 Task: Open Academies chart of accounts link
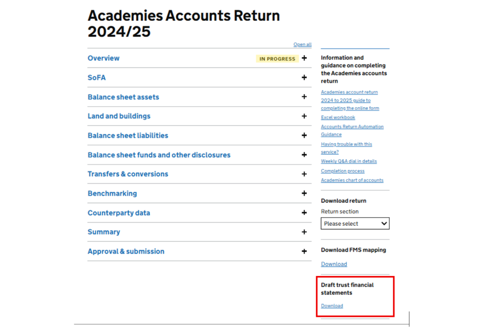[352, 180]
